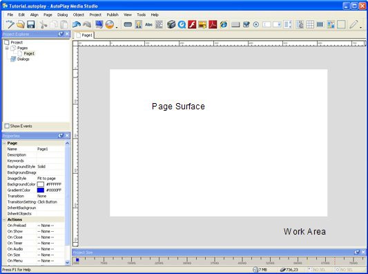Screen dimensions: 368x274
Task: Insert a Button object from the toolbar
Action: coord(128,24)
